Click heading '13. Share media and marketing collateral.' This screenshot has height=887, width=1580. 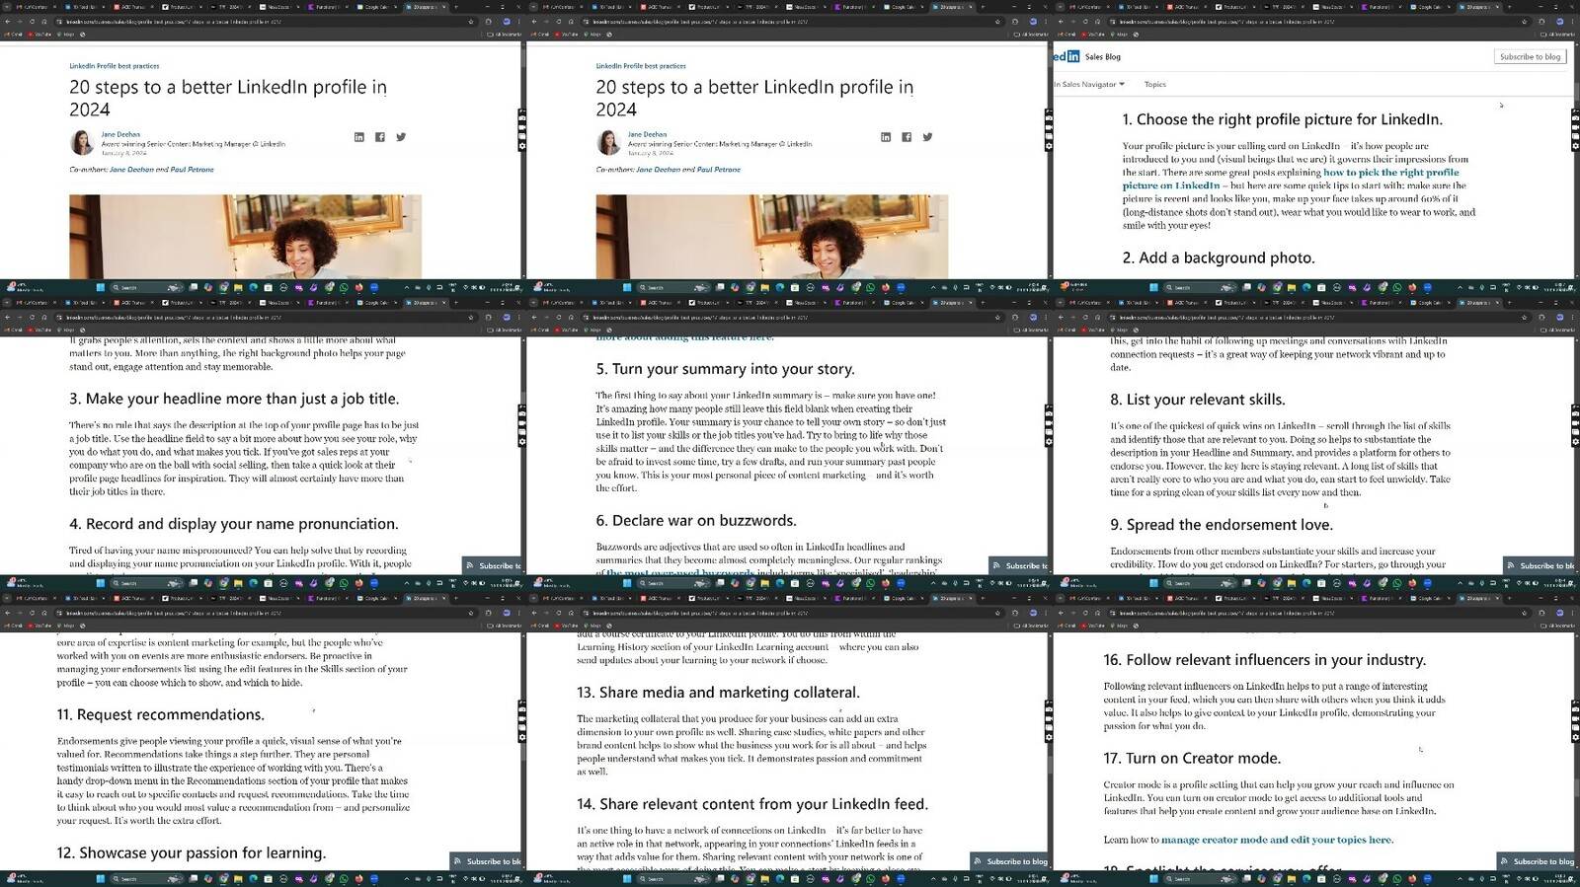coord(718,692)
